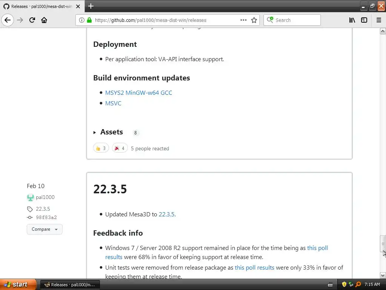This screenshot has height=290, width=386.
Task: Open the browser home page
Action: click(x=44, y=20)
